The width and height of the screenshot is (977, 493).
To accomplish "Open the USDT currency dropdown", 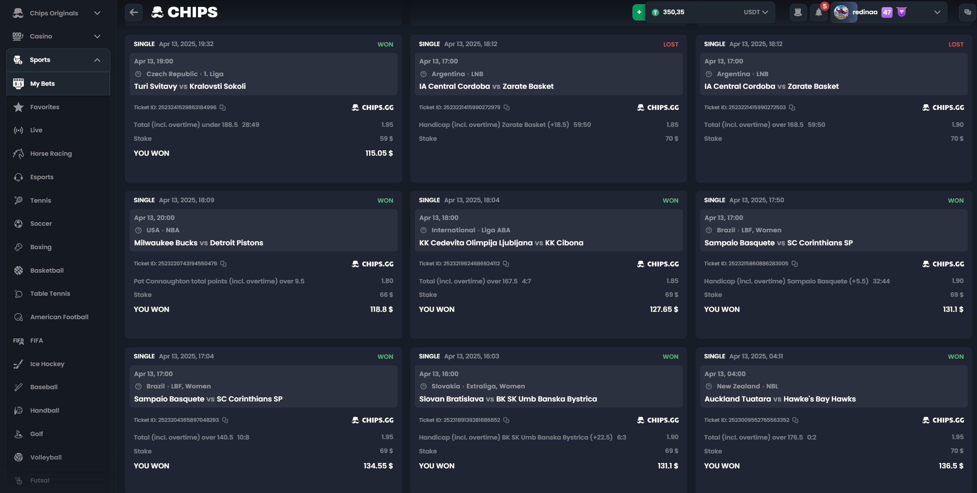I will pyautogui.click(x=756, y=12).
